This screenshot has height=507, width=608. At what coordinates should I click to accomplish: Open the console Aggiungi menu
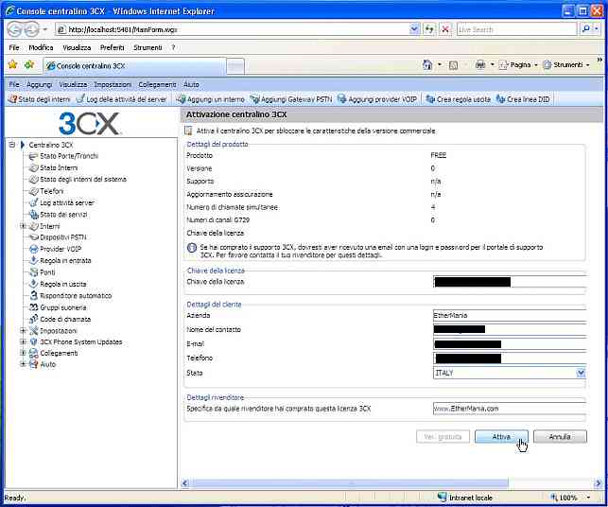pyautogui.click(x=39, y=84)
